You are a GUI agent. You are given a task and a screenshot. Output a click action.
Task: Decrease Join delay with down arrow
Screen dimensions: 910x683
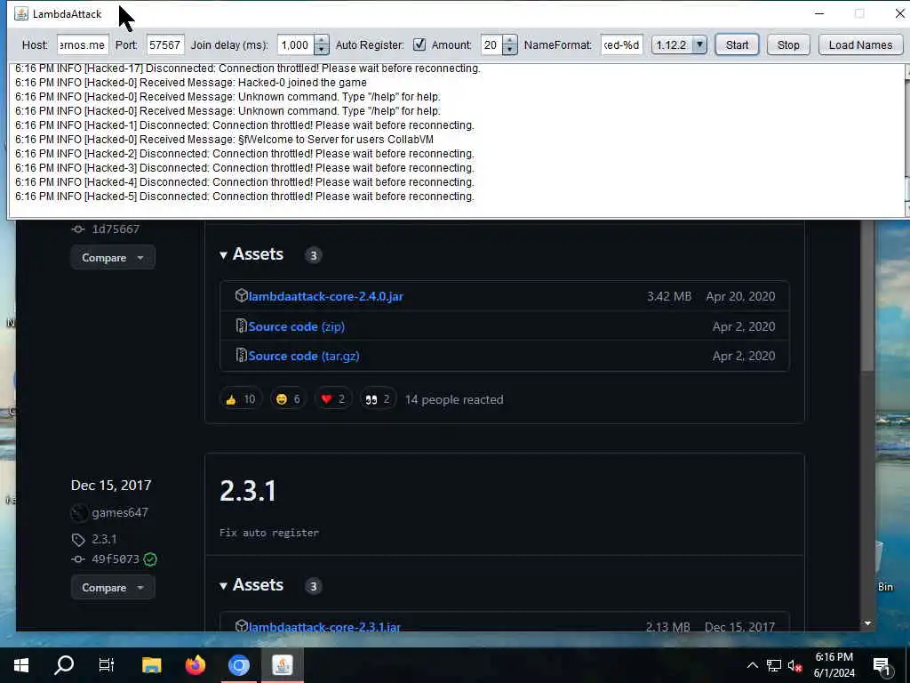point(322,50)
